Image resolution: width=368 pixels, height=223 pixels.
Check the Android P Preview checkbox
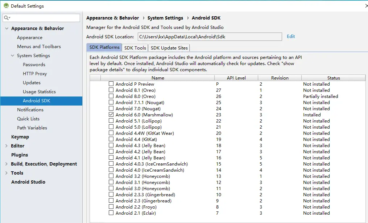[111, 84]
